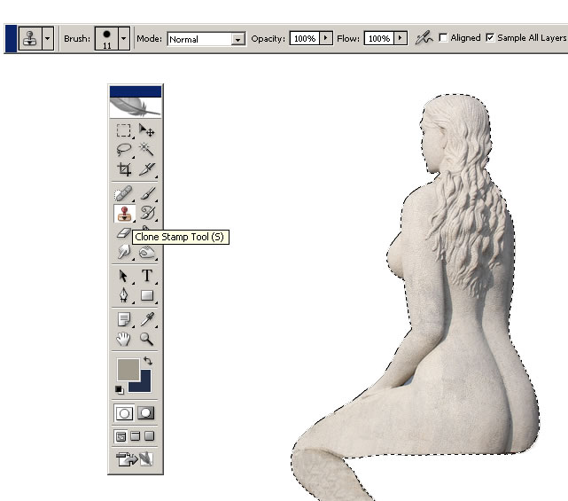Image resolution: width=568 pixels, height=501 pixels.
Task: Click the toolbox blue title bar
Action: (136, 91)
